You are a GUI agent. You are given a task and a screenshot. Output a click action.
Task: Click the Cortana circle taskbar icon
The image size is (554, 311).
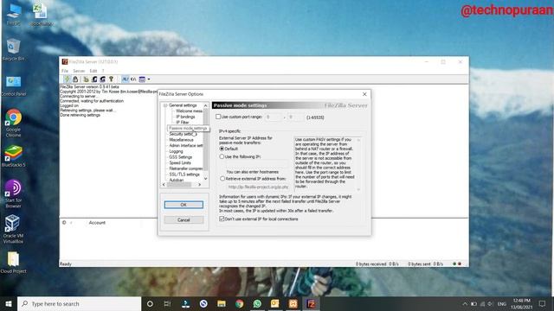click(x=150, y=303)
